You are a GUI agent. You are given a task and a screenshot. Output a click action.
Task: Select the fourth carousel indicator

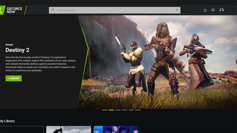click(x=124, y=110)
